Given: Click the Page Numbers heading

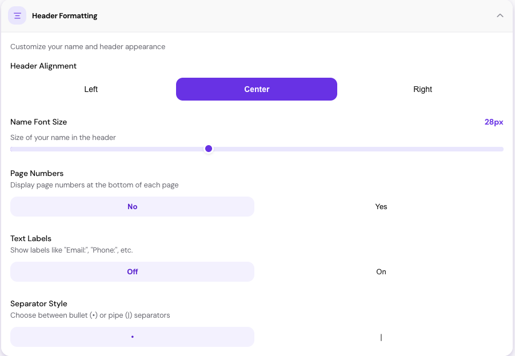Looking at the screenshot, I should point(38,173).
